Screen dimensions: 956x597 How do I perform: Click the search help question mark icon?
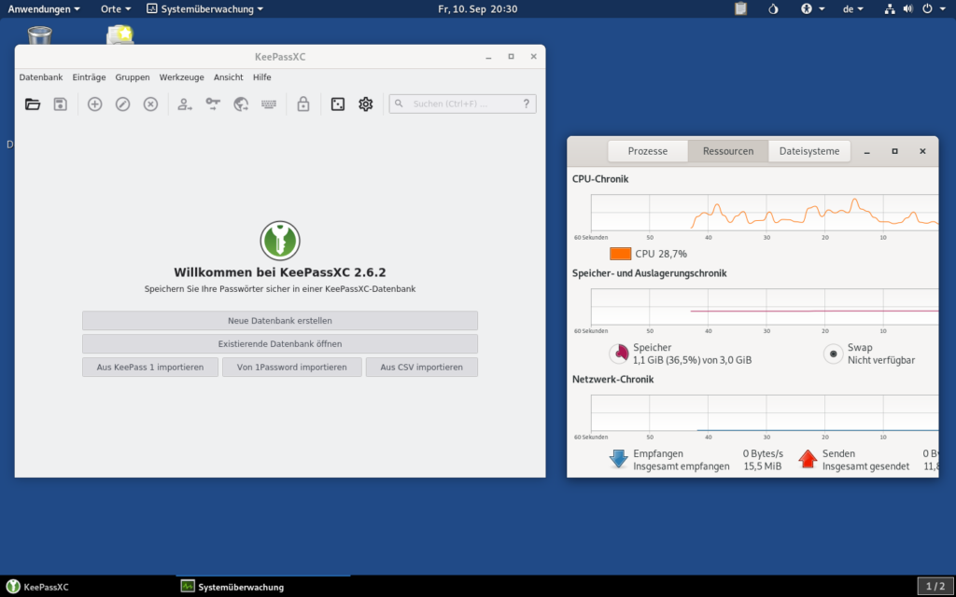click(527, 104)
